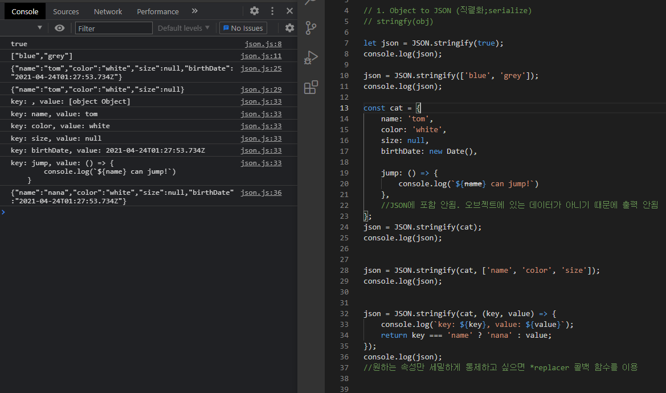
Task: Open the Run and Debug sidebar icon
Action: [310, 57]
